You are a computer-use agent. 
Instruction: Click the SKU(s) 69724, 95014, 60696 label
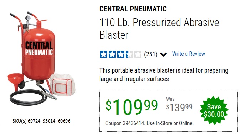(41, 121)
